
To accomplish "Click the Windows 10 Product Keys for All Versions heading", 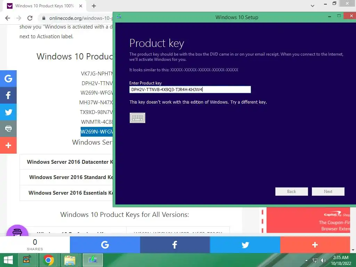I will tap(125, 215).
